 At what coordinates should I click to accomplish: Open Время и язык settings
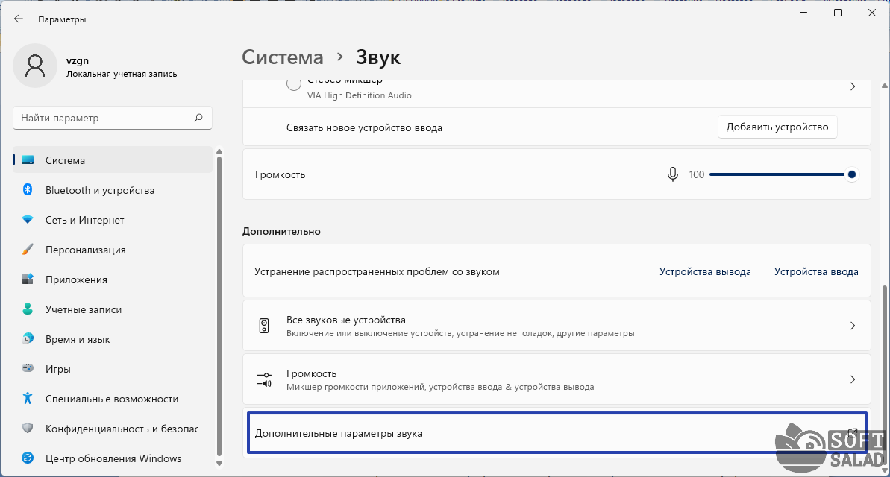click(x=113, y=339)
